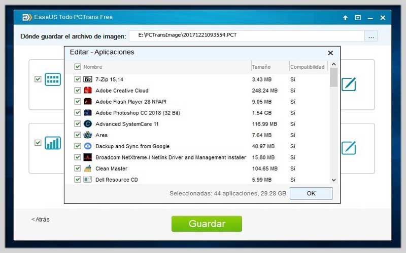Viewport: 406px width, 253px height.
Task: Uncheck Advanced SystemCare 11 checkbox
Action: click(78, 123)
